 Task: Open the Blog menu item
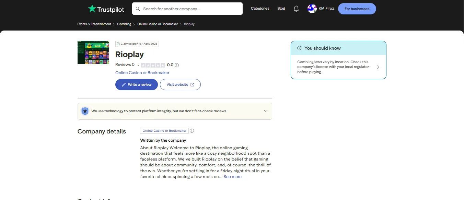[281, 9]
